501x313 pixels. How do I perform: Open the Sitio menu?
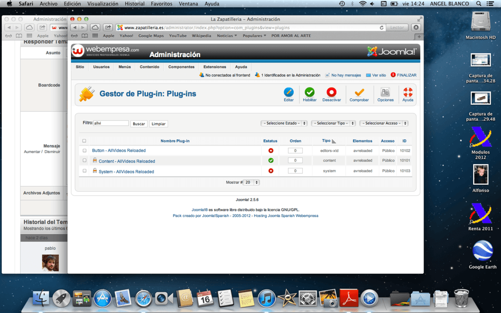(80, 67)
